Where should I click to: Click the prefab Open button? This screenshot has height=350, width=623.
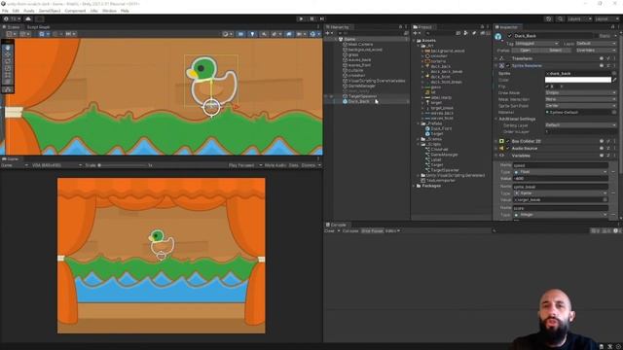click(525, 51)
